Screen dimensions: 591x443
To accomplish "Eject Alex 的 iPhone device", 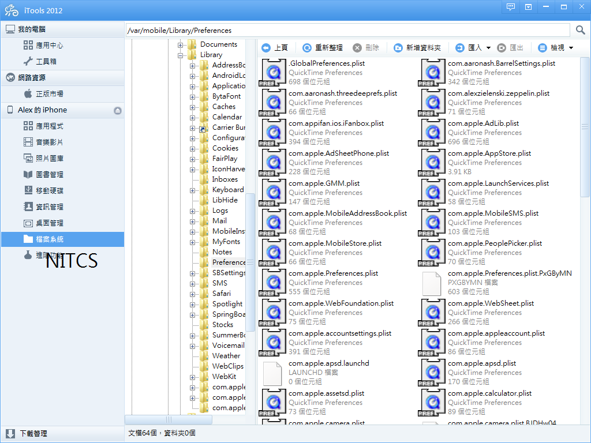I will 118,111.
